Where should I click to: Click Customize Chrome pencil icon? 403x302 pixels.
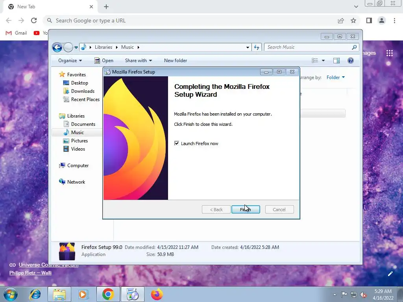coord(390,274)
